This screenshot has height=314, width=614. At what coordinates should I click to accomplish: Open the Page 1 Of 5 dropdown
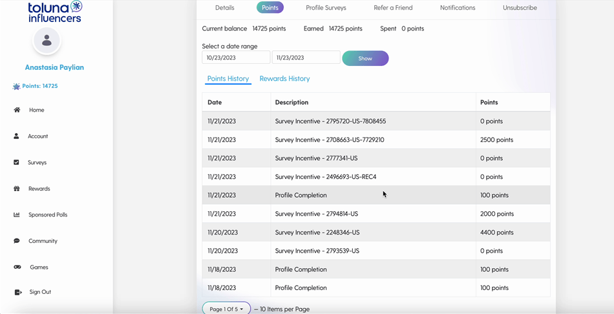pos(226,309)
